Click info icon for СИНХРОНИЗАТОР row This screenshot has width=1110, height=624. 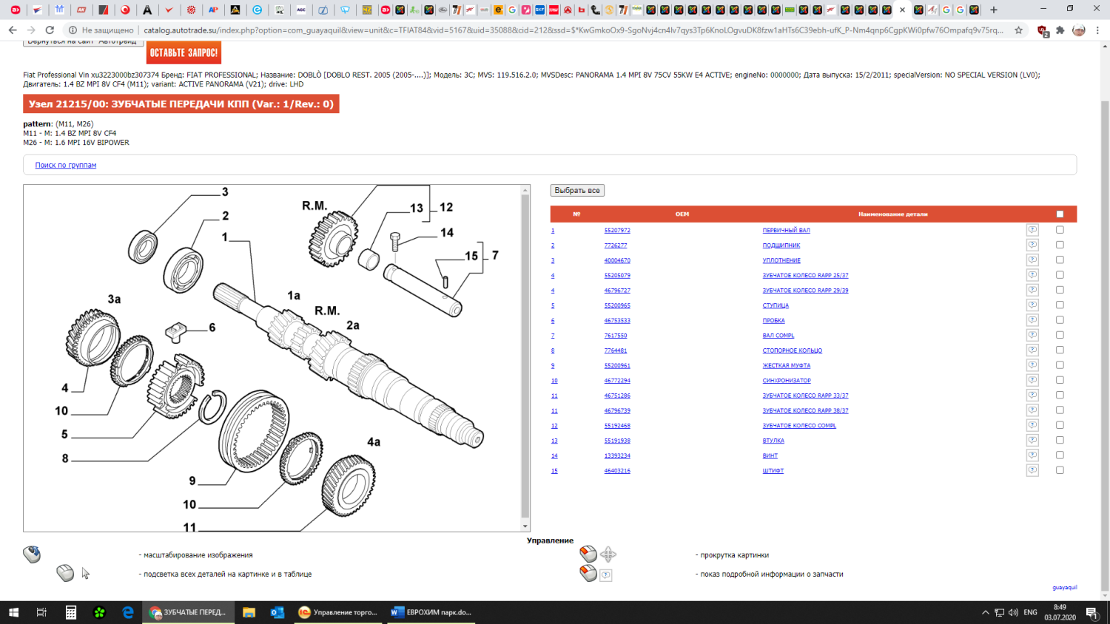click(1032, 381)
